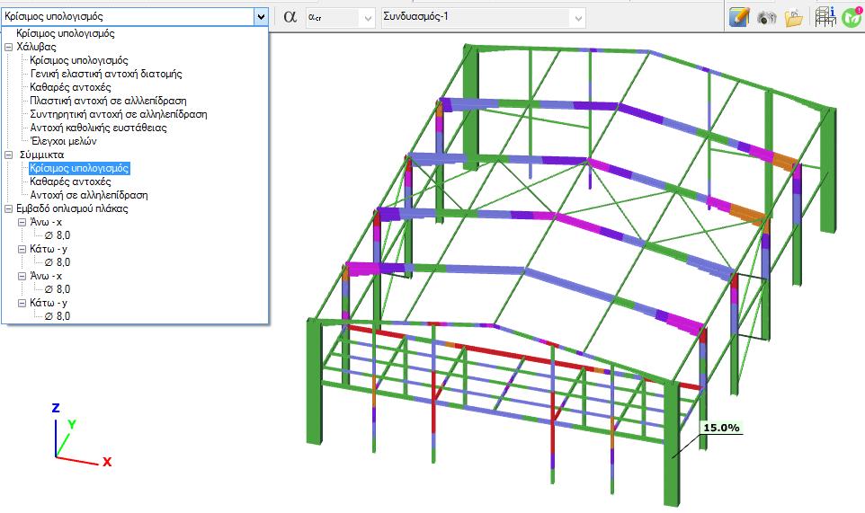865x513 pixels.
Task: Click the Χάλυβας category label
Action: click(36, 47)
